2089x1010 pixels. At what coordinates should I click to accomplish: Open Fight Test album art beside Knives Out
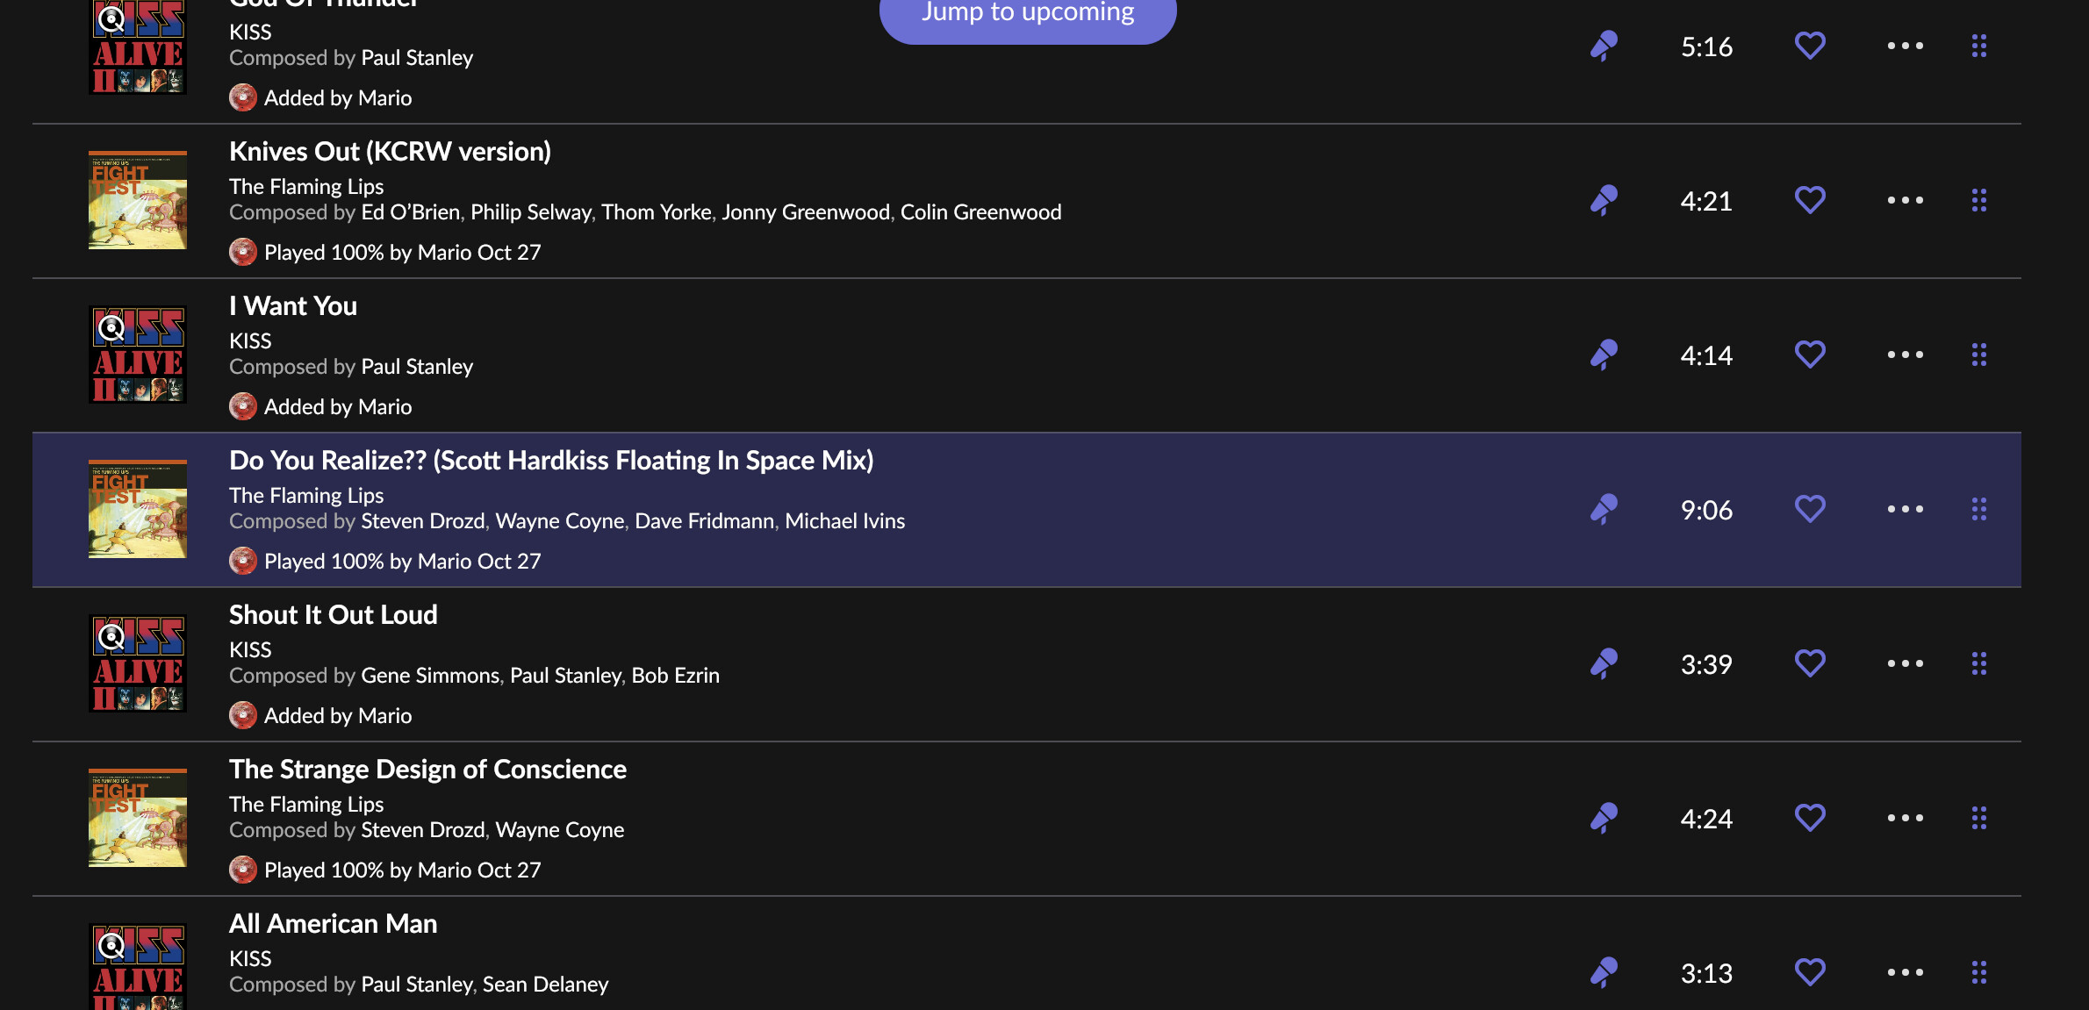138,200
